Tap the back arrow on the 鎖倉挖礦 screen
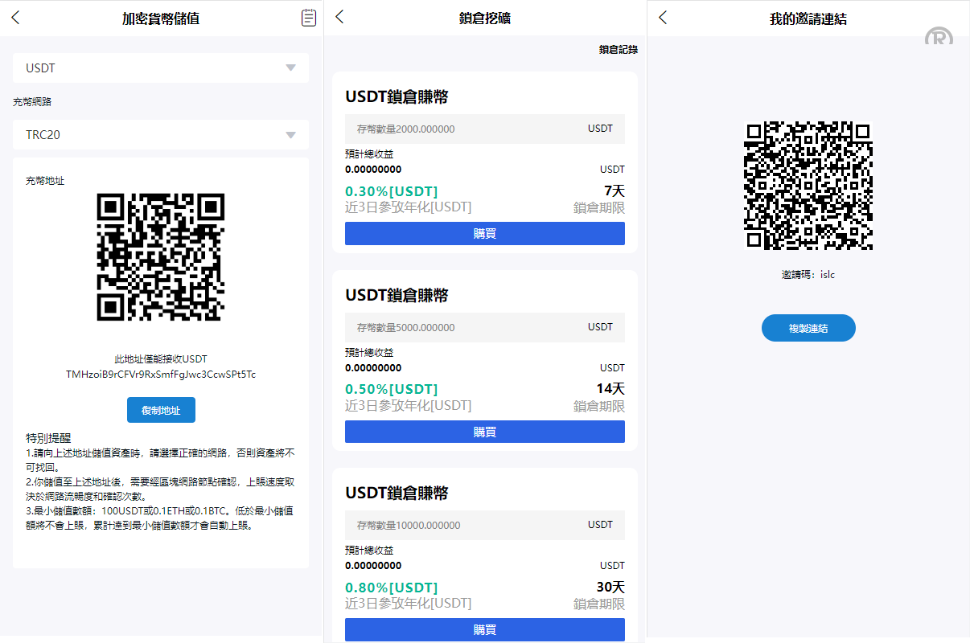 pyautogui.click(x=339, y=15)
